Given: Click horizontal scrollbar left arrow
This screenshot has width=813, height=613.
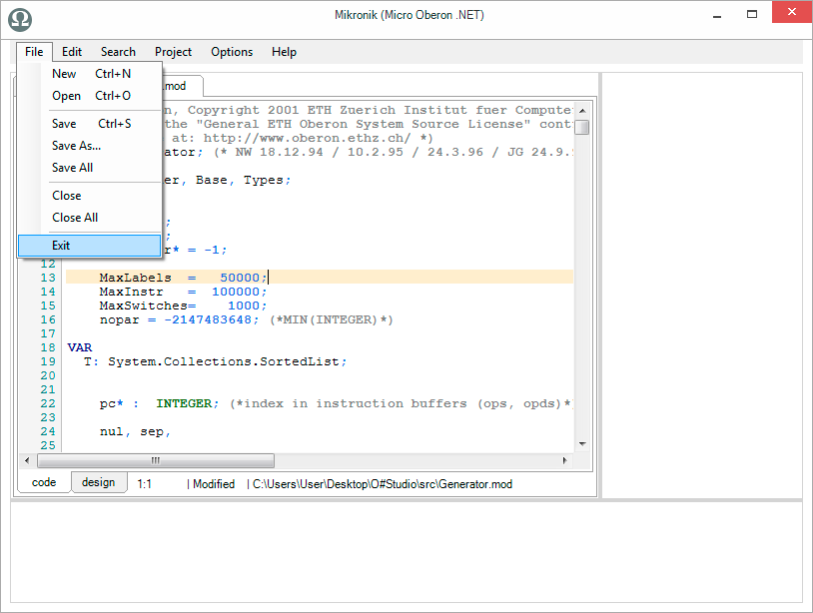Looking at the screenshot, I should (27, 460).
